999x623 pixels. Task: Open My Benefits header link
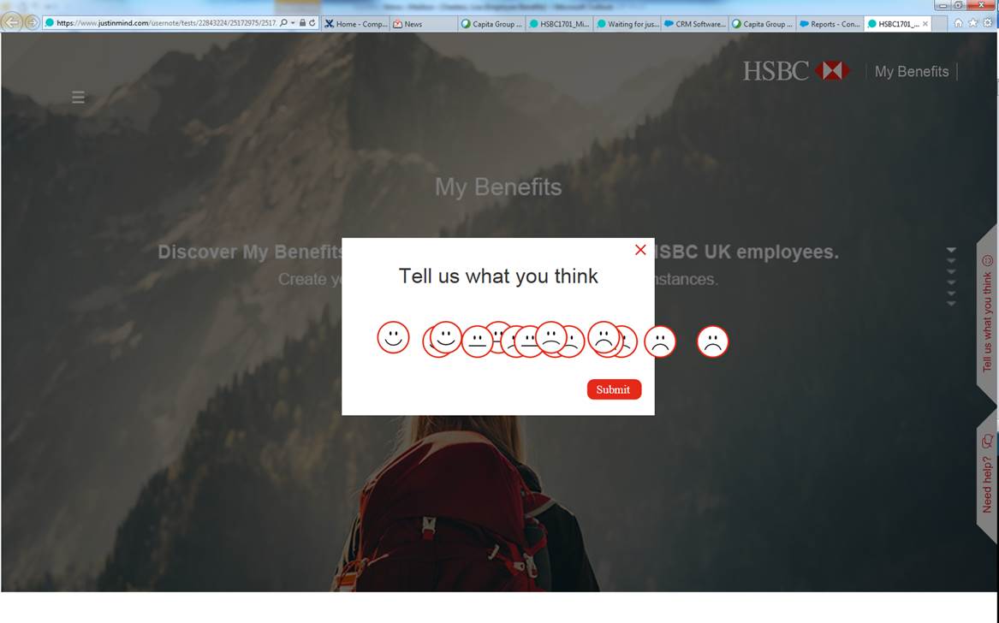[x=911, y=71]
